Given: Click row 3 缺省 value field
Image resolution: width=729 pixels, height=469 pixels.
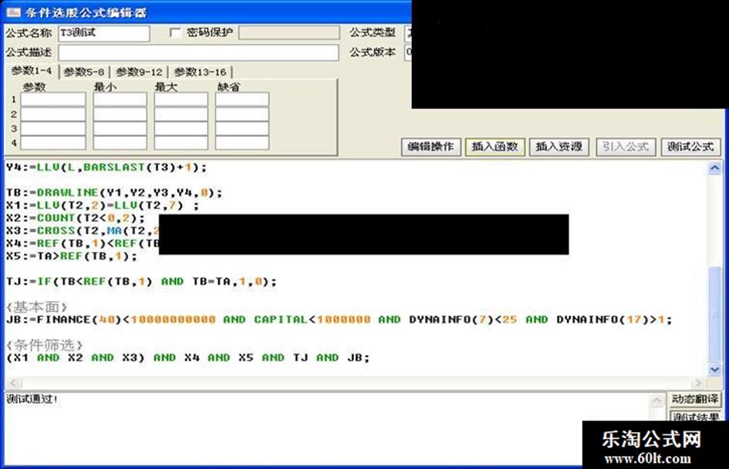Looking at the screenshot, I should click(242, 129).
